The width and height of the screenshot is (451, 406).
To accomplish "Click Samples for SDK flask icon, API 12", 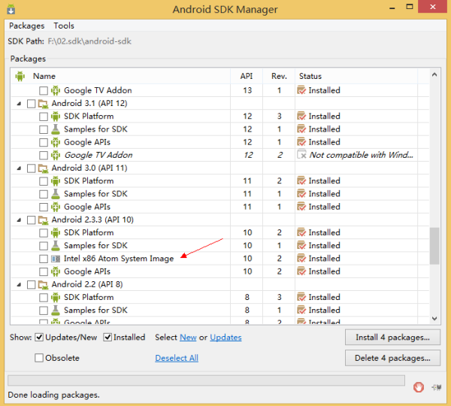I will (56, 129).
